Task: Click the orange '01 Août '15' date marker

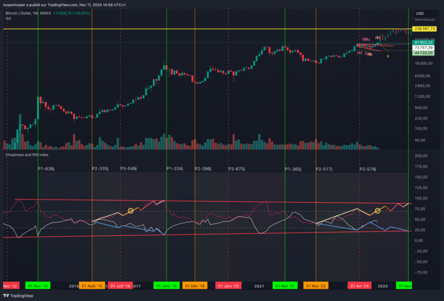Action: click(x=92, y=286)
